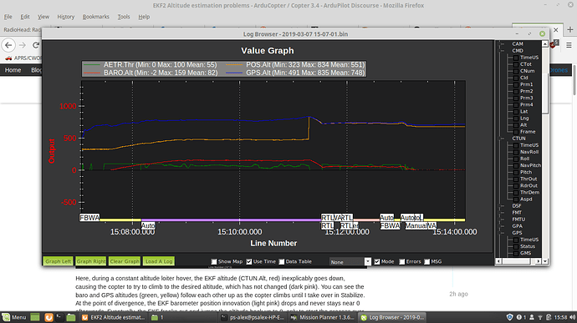Uncheck the Use Time checkbox
Screen dimensions: 577x323
(249, 261)
